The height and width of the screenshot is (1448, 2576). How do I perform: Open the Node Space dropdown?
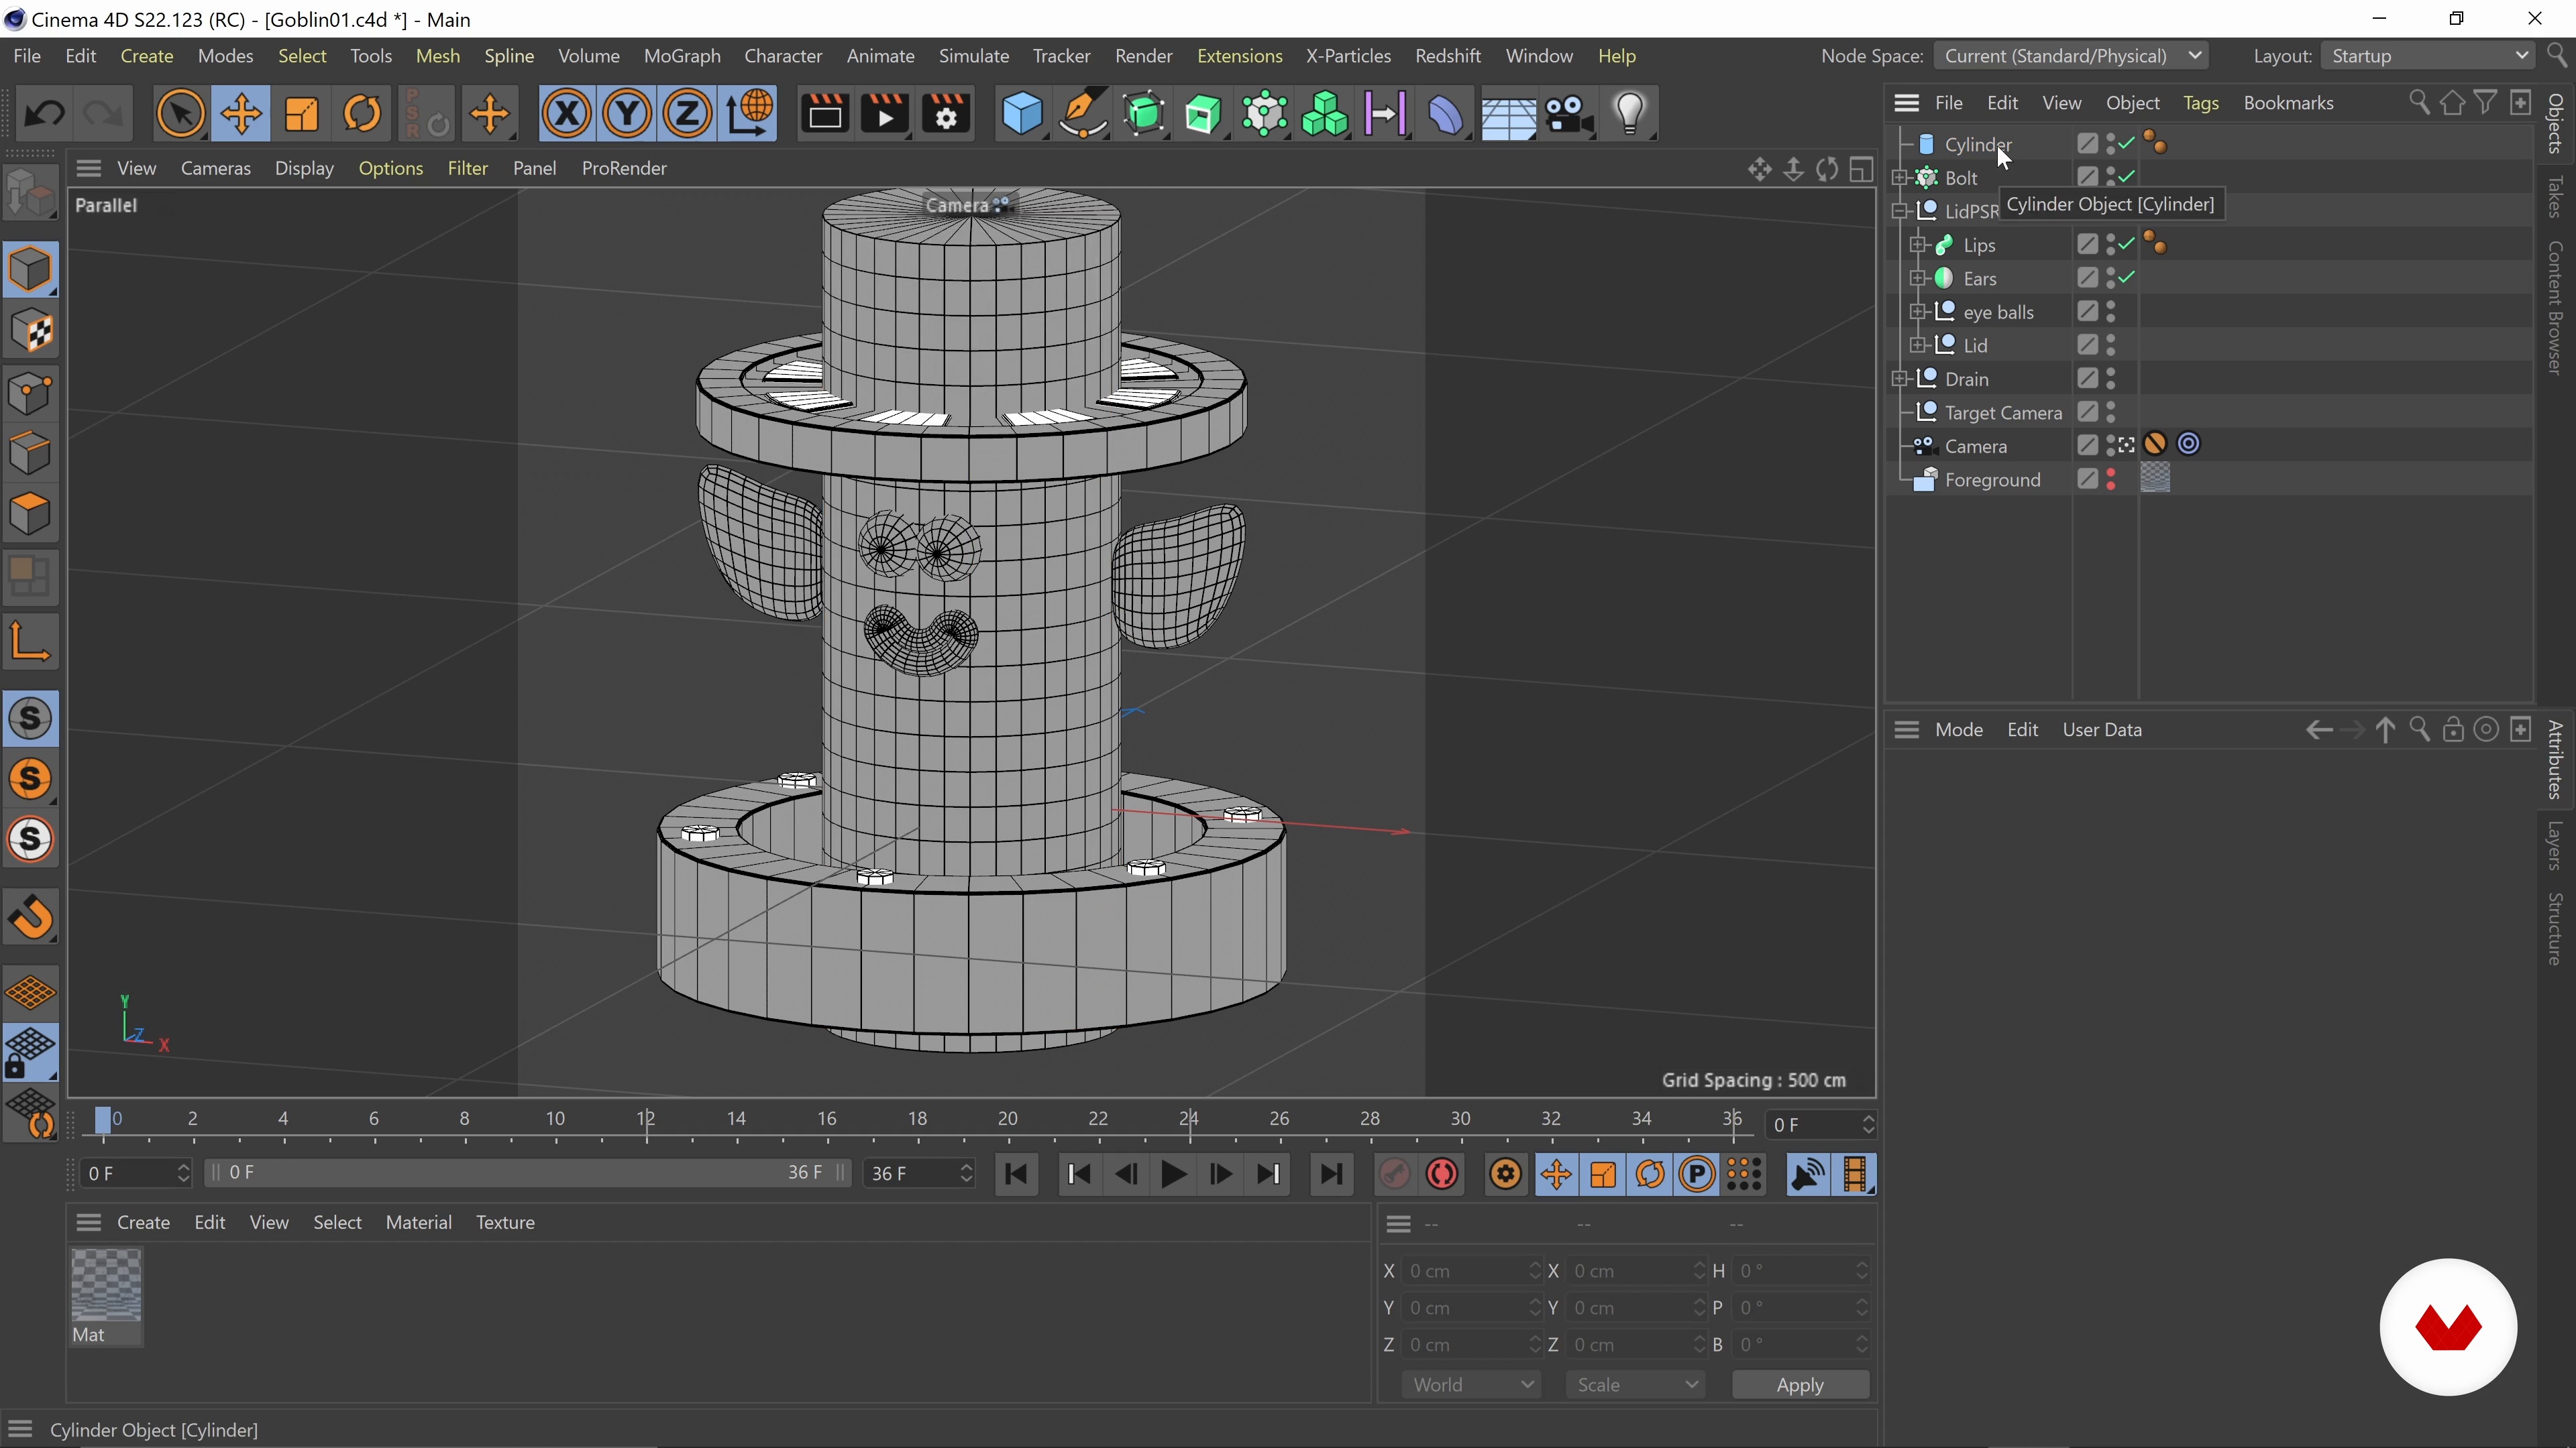tap(2071, 56)
